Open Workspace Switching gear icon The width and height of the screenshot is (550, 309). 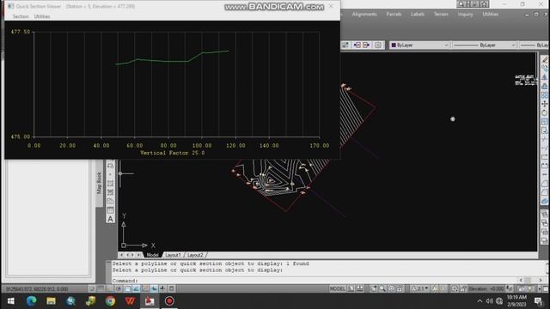(455, 288)
